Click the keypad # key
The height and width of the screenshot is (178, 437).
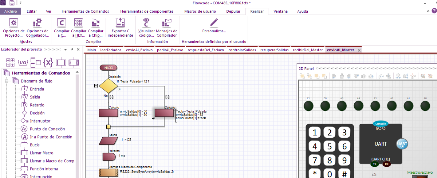344,174
